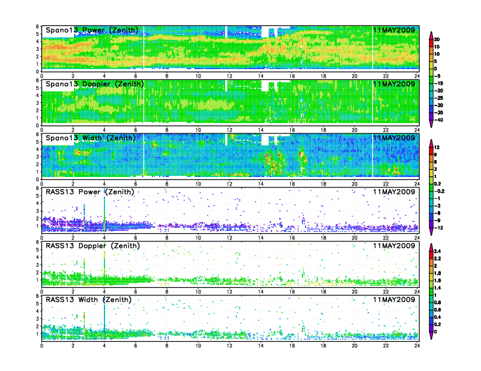Image resolution: width=481 pixels, height=371 pixels.
Task: Select 11MAY2009 date in RASS13 Doppler panel
Action: click(394, 246)
